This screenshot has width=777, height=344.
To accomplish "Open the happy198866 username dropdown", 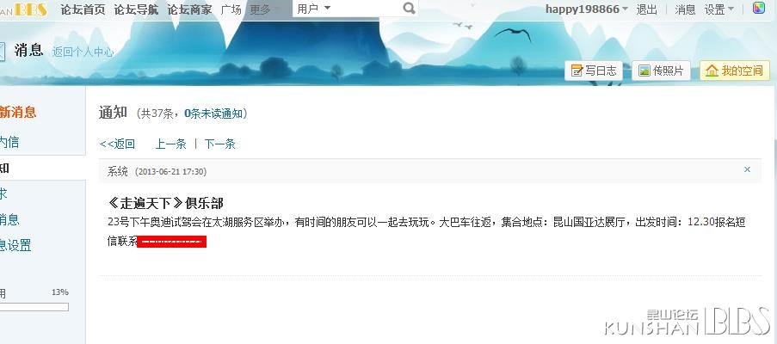I will pyautogui.click(x=587, y=9).
